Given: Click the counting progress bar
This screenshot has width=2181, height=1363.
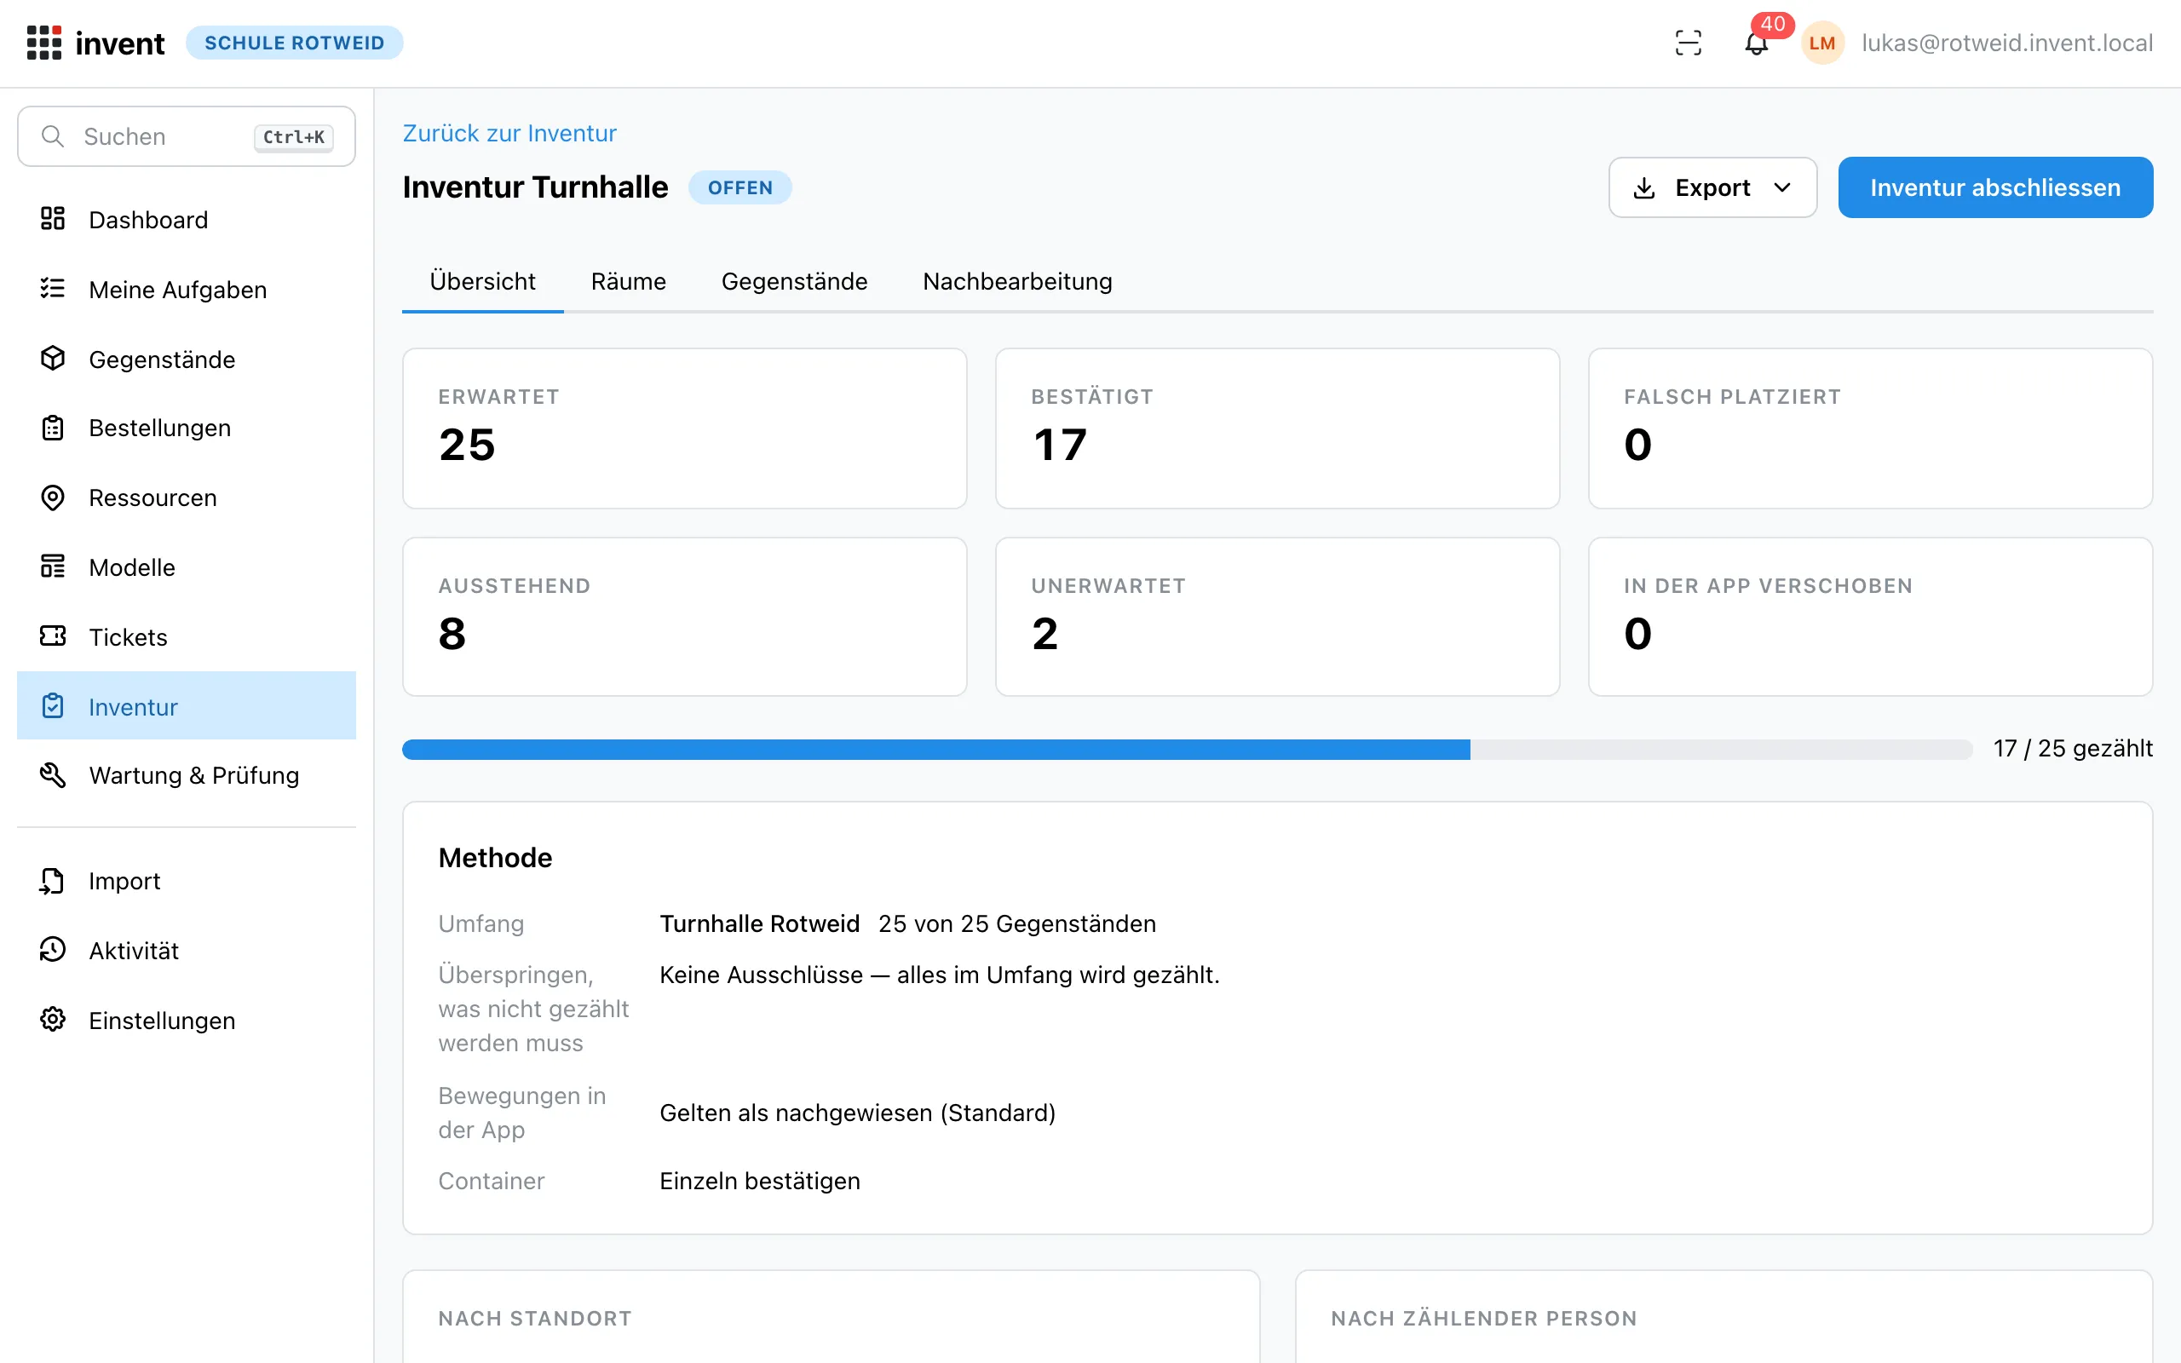Looking at the screenshot, I should [x=1187, y=749].
